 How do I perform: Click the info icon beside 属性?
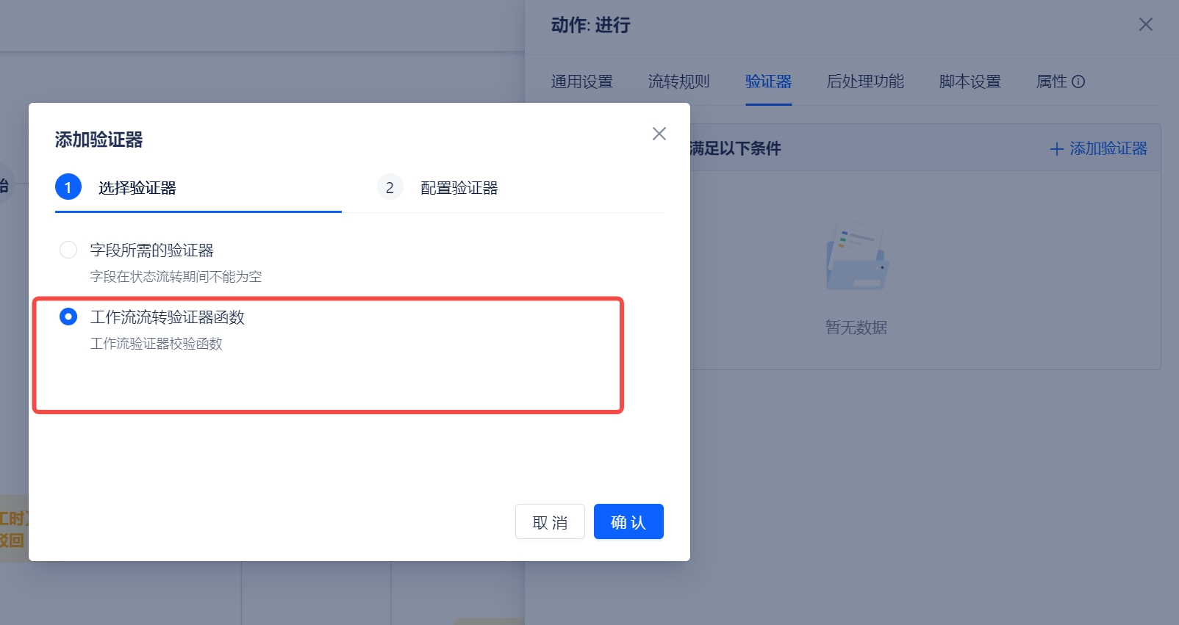(1078, 82)
